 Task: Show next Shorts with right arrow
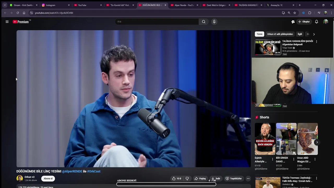[317, 142]
